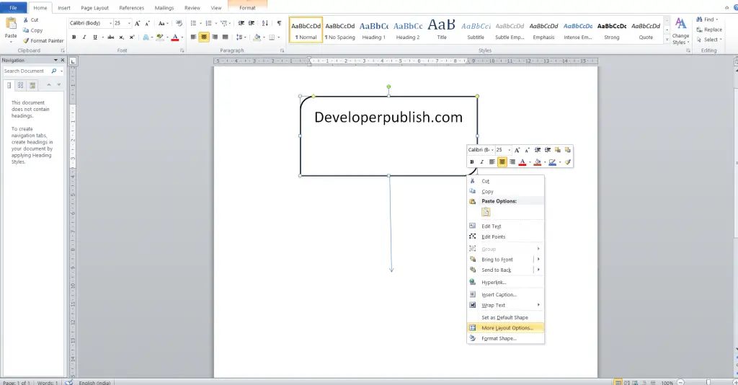Click the search magnifier in Navigation pane
The image size is (738, 385).
pyautogui.click(x=54, y=71)
